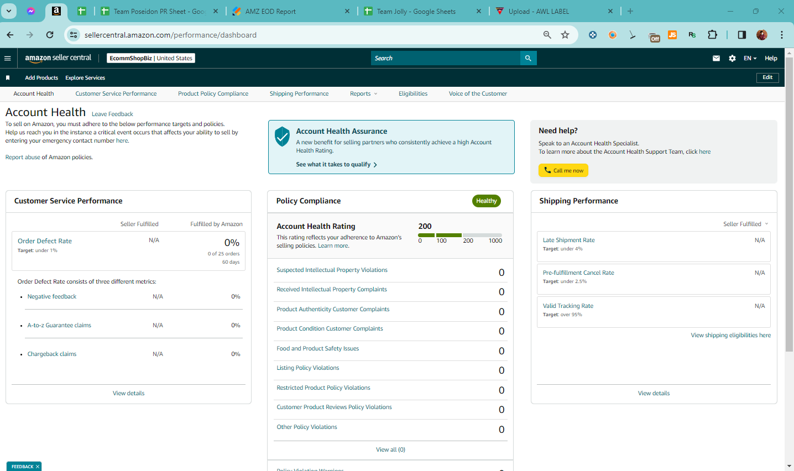Open a new browser tab
Screen dimensions: 794x471
click(x=630, y=11)
